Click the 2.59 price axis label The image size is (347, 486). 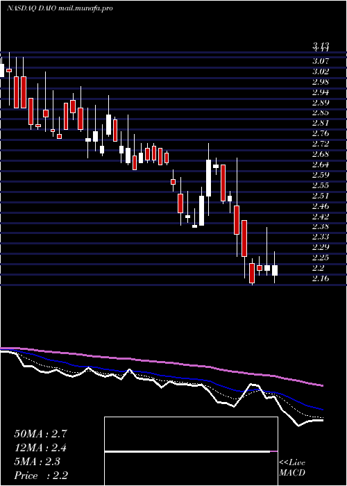pos(321,174)
